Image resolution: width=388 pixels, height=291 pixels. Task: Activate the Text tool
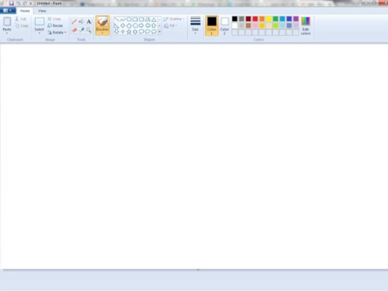(89, 22)
